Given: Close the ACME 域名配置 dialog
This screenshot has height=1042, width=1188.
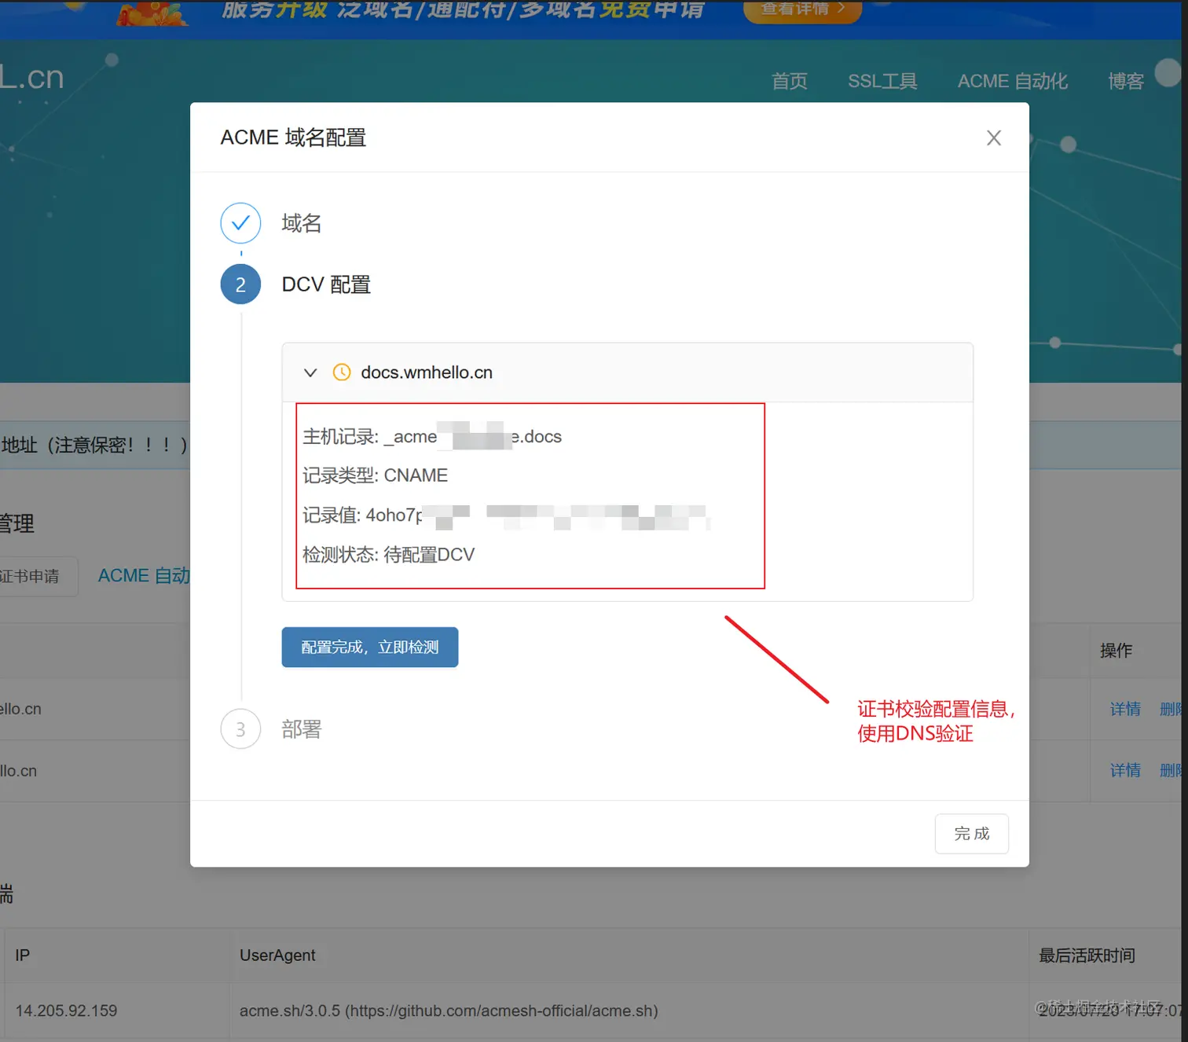Looking at the screenshot, I should pyautogui.click(x=993, y=138).
